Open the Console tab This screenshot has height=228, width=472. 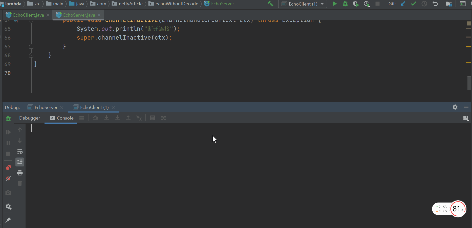62,118
